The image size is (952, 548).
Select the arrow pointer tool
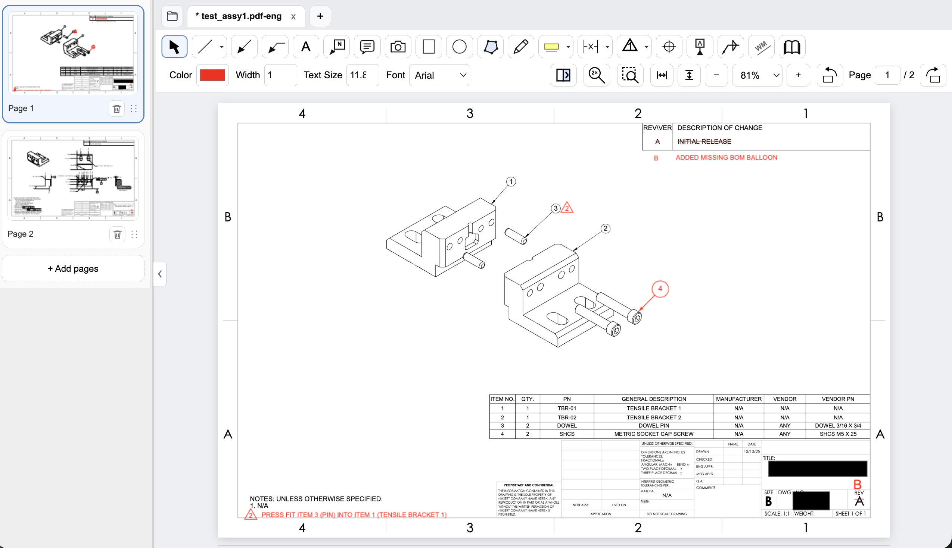(x=174, y=47)
